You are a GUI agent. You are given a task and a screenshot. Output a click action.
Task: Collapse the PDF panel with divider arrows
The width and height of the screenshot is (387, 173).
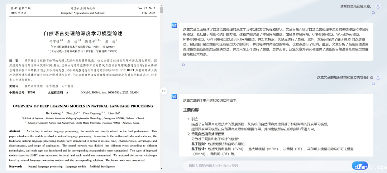(x=163, y=91)
